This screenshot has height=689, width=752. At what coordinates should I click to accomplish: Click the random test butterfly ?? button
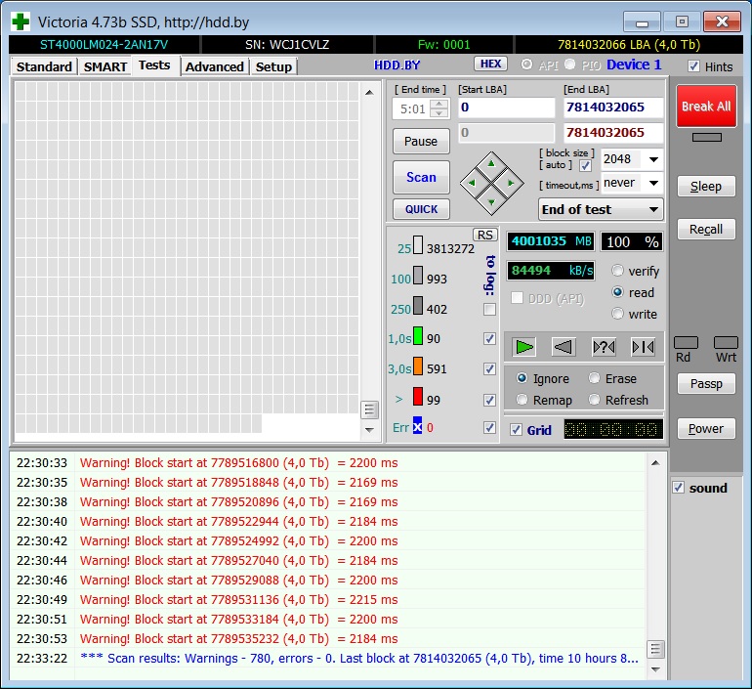coord(604,347)
